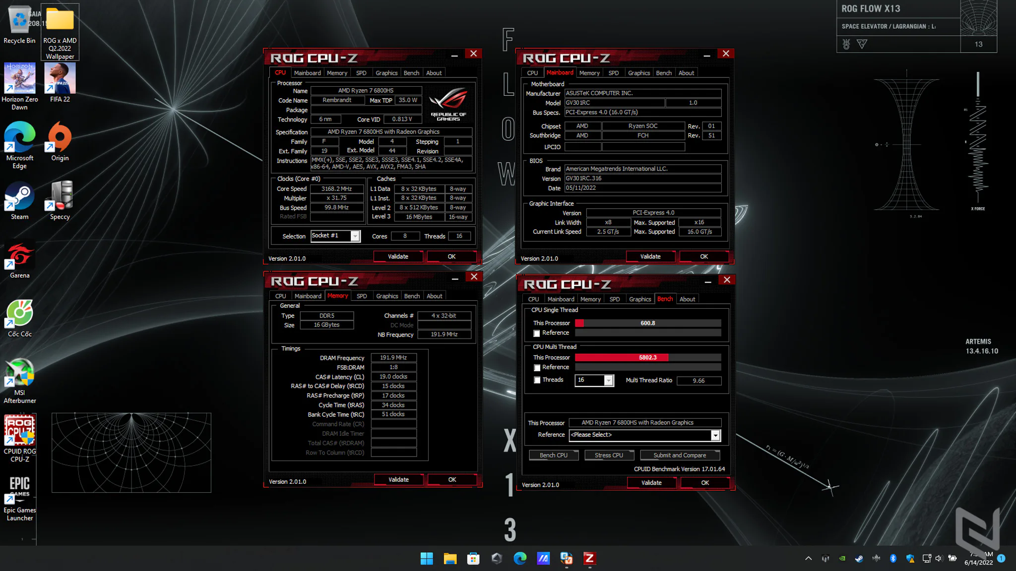Click Stress CPU button
The height and width of the screenshot is (571, 1016).
coord(609,455)
